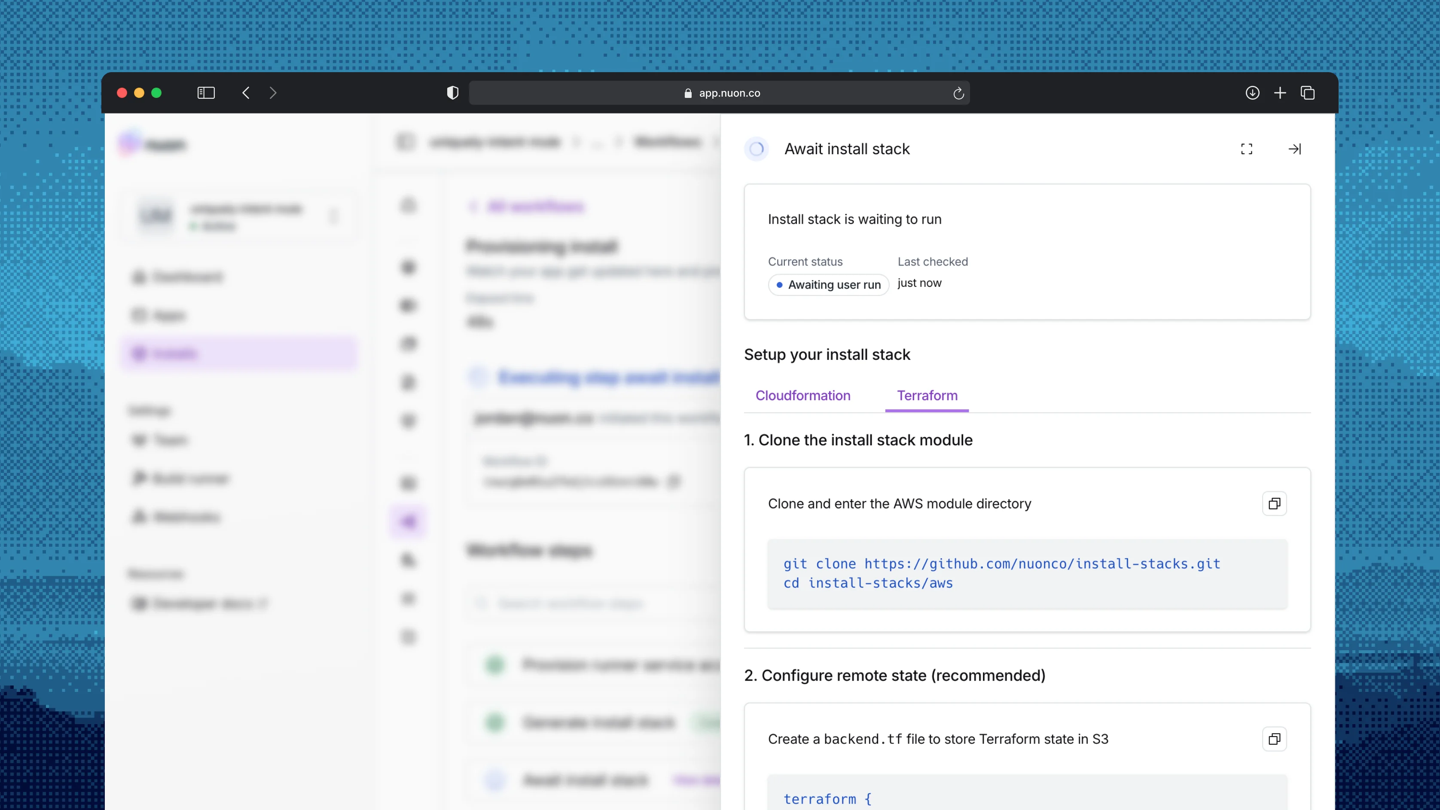Open Developer docs link in sidebar
This screenshot has width=1440, height=810.
200,603
